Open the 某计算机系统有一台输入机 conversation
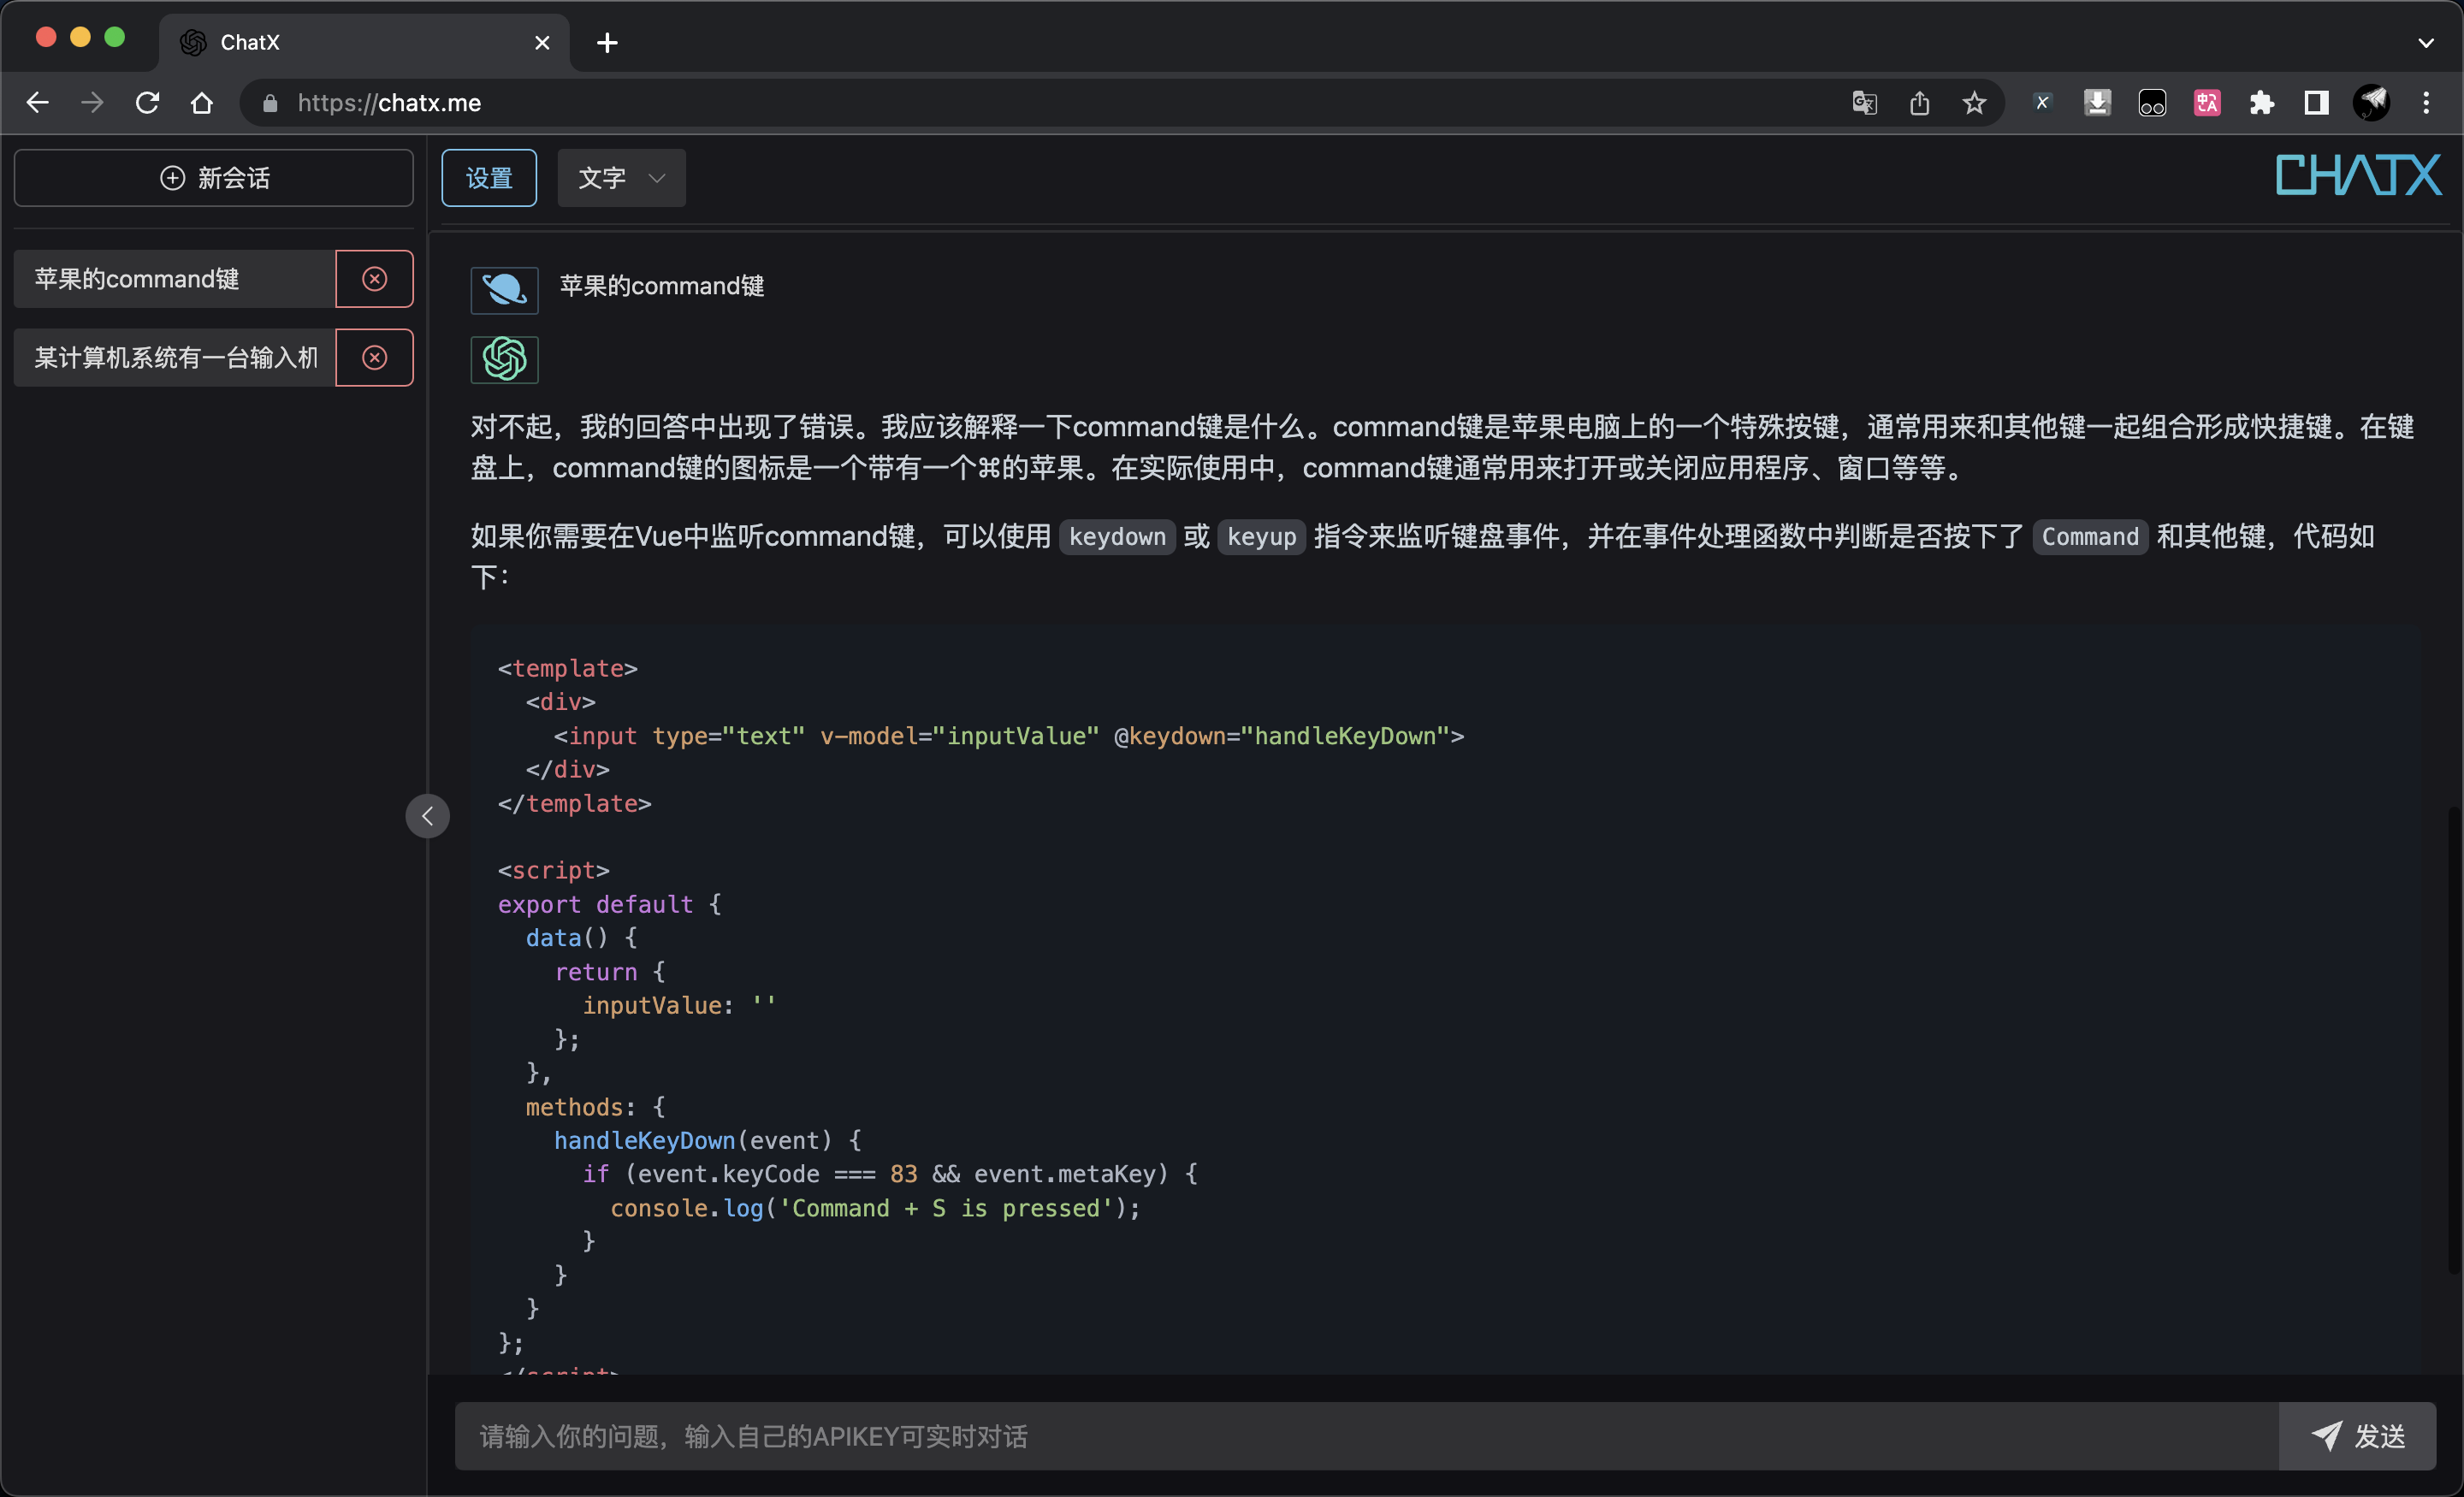The image size is (2464, 1497). coord(175,358)
